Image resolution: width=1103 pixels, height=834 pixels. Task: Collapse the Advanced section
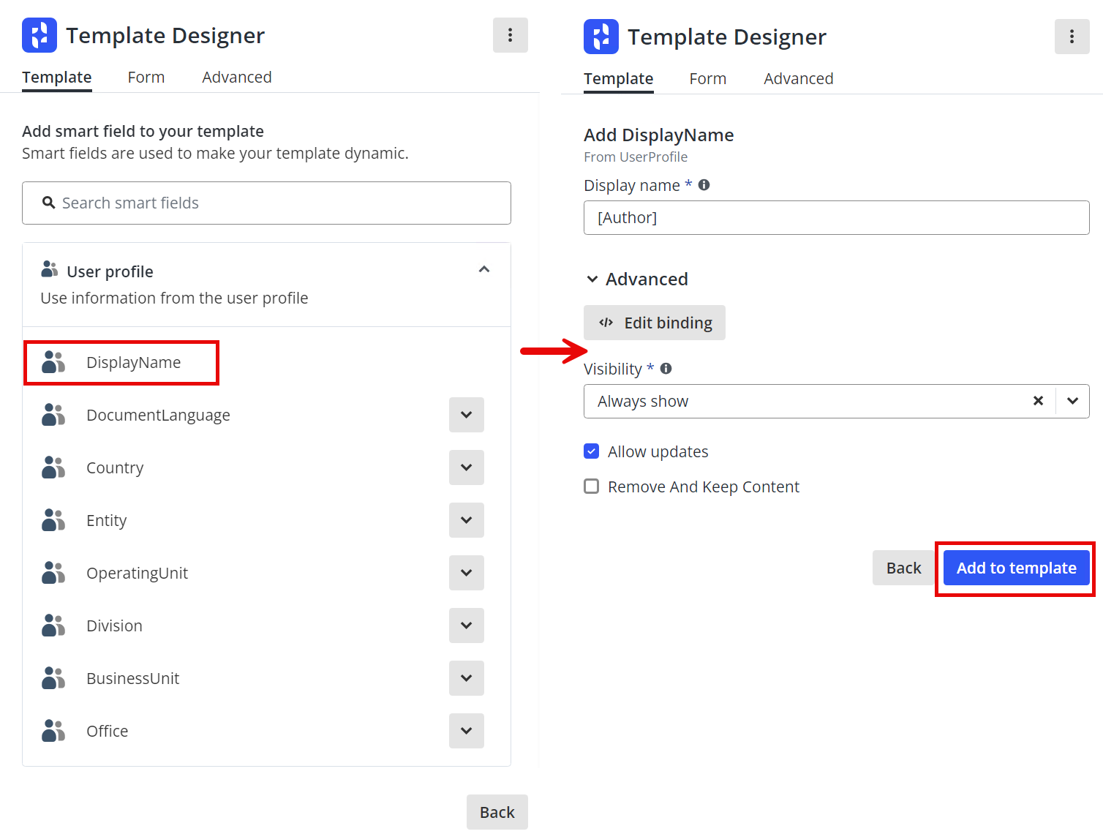point(592,279)
